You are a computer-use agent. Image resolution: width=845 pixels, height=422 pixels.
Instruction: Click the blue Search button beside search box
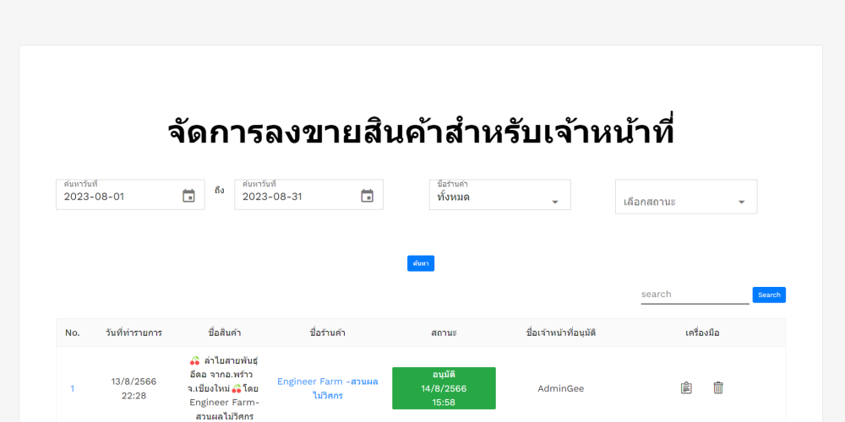tap(769, 295)
